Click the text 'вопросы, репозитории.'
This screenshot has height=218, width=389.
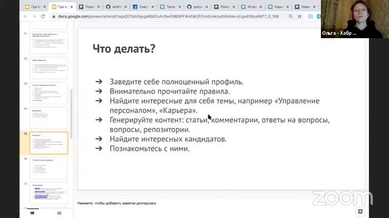coord(150,130)
